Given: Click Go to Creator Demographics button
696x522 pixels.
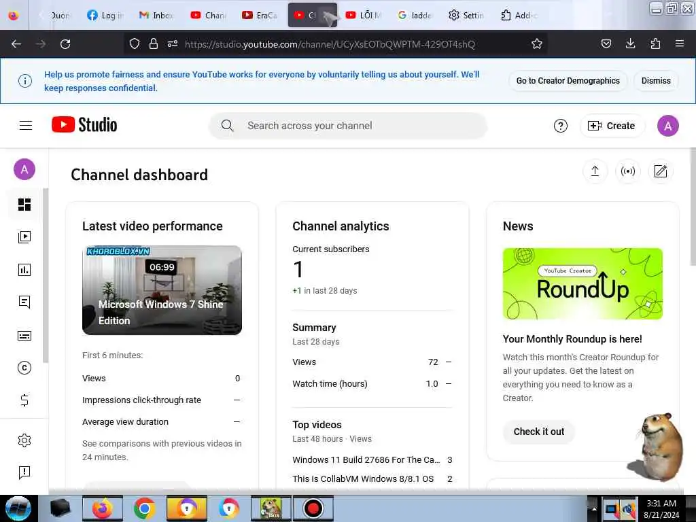Looking at the screenshot, I should coord(568,81).
